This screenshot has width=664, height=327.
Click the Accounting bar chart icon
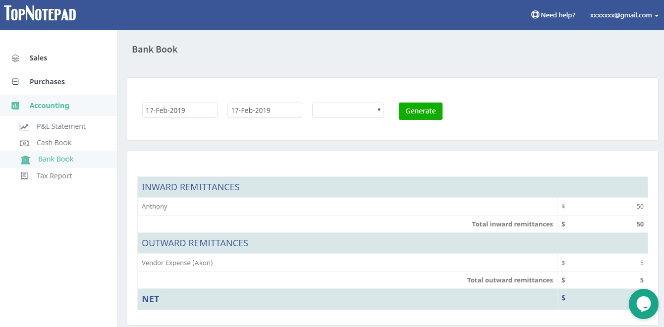pyautogui.click(x=15, y=106)
